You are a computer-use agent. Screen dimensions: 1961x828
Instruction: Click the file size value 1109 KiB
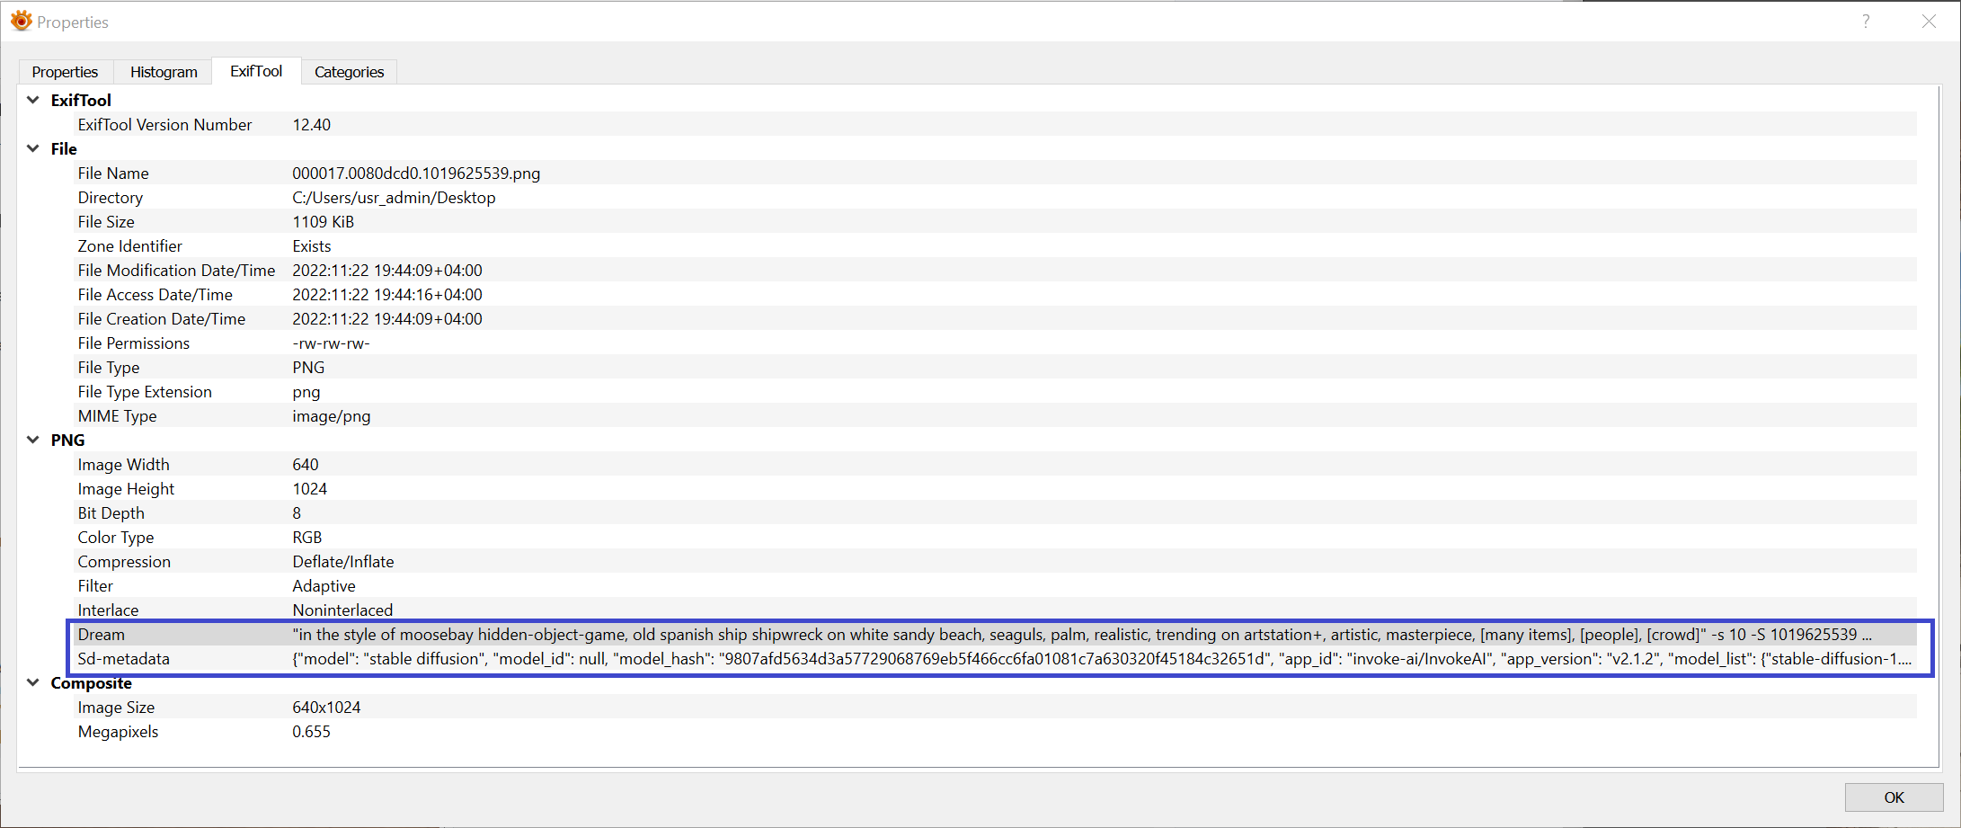(x=323, y=221)
